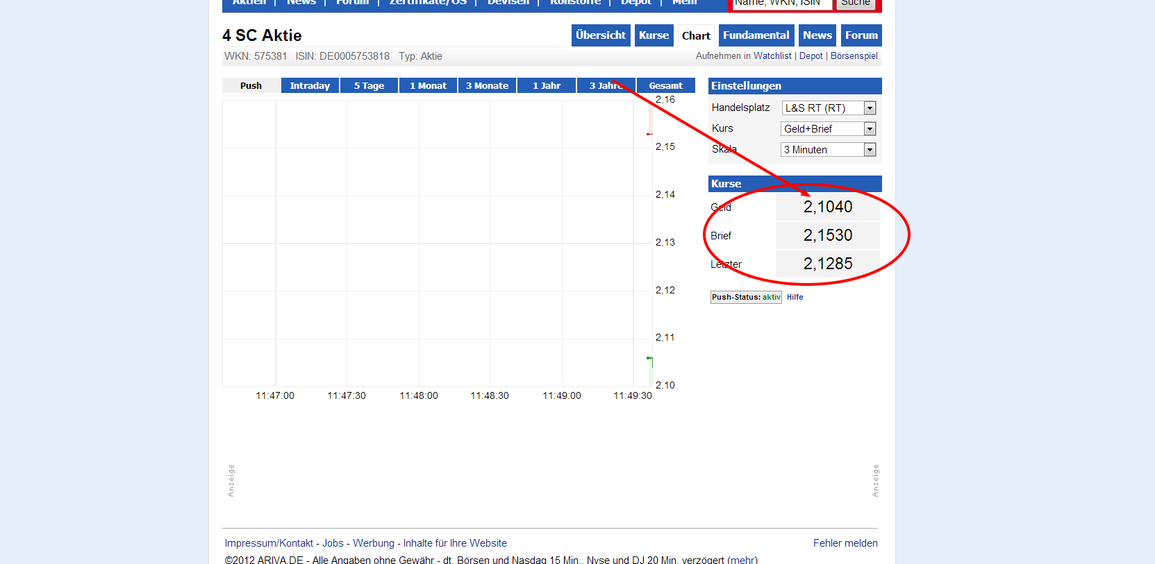
Task: Switch to the Übersicht tab
Action: pyautogui.click(x=600, y=35)
